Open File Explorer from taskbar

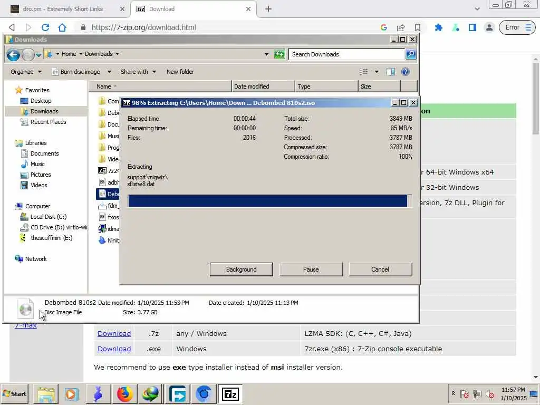[45, 394]
